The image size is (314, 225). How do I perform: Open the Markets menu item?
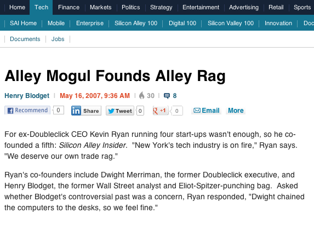click(100, 8)
